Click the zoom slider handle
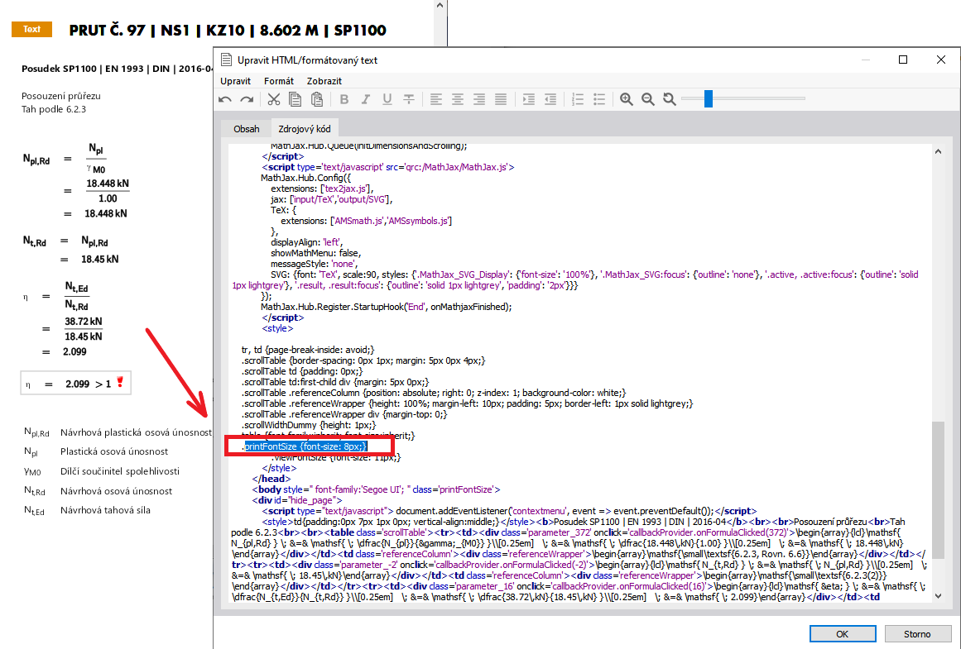The image size is (961, 649). 709,98
